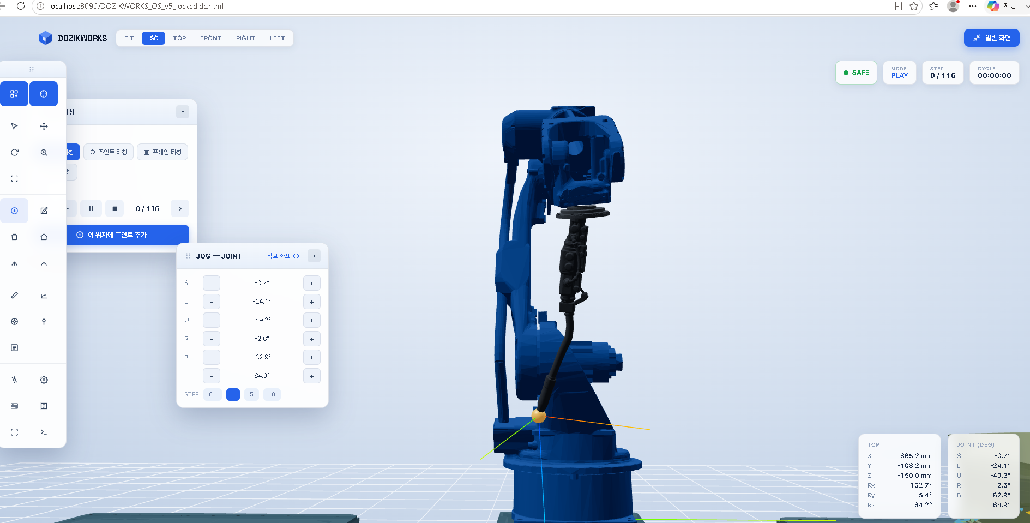Click the concentric circle target icon
Screen dimensions: 1030x523
click(14, 322)
